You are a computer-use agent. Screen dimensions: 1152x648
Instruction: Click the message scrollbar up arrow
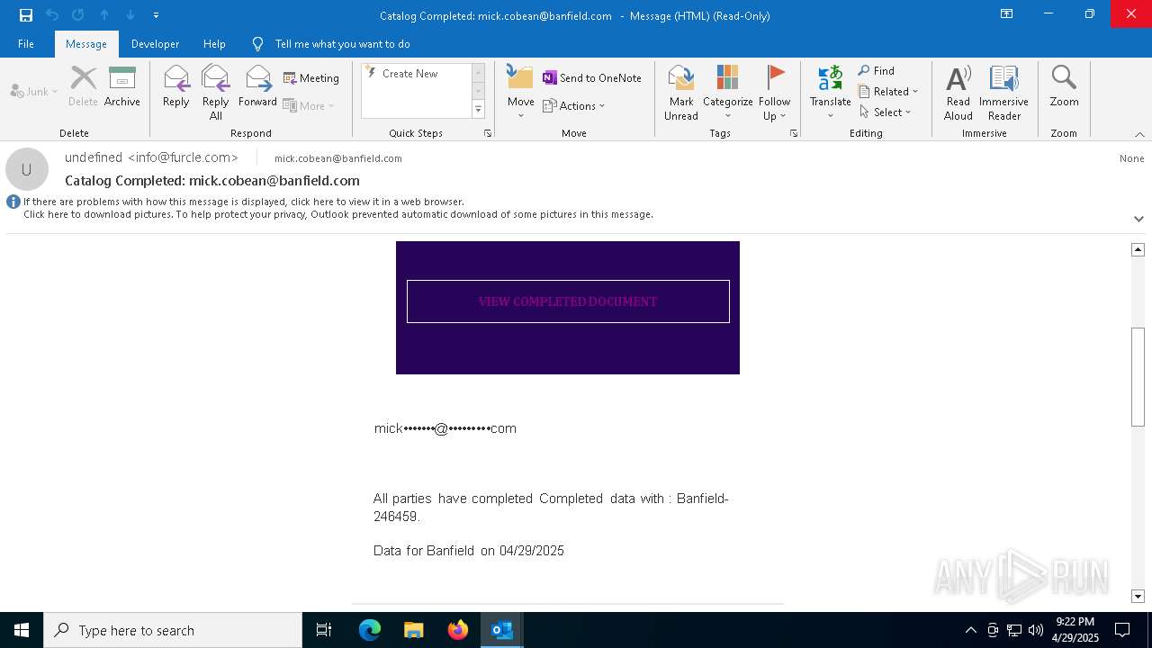coord(1138,249)
